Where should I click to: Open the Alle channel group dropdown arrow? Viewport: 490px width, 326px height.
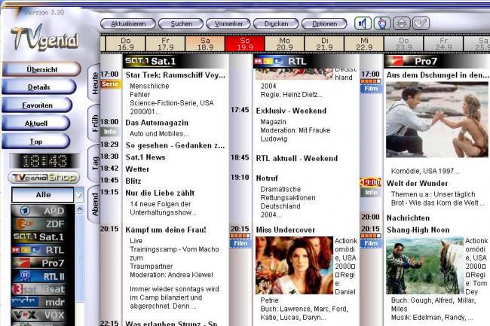tap(79, 195)
